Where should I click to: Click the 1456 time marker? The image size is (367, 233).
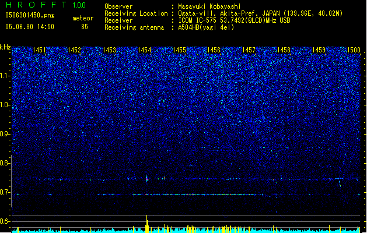(x=214, y=50)
